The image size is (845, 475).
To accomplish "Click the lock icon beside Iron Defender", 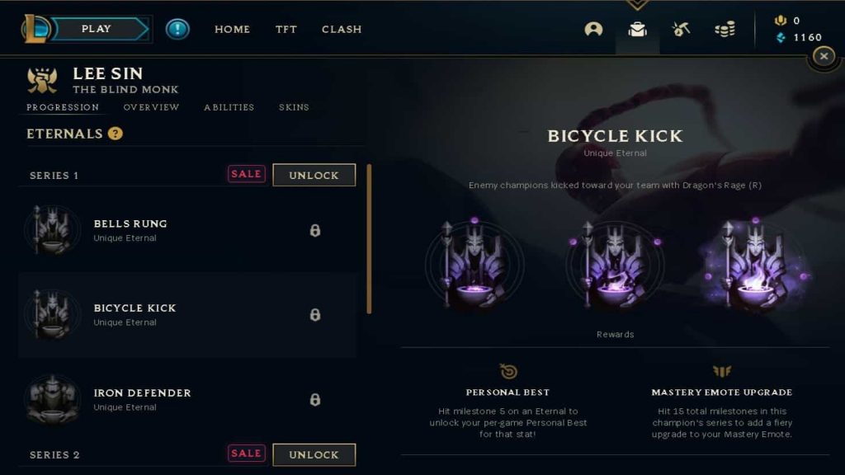I will pyautogui.click(x=315, y=400).
